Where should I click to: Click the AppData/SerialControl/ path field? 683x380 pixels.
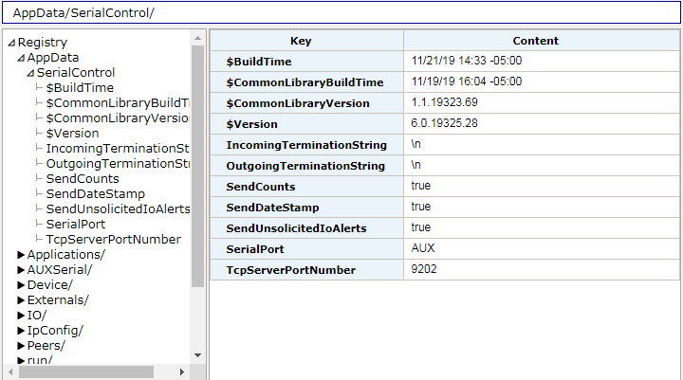pyautogui.click(x=341, y=12)
